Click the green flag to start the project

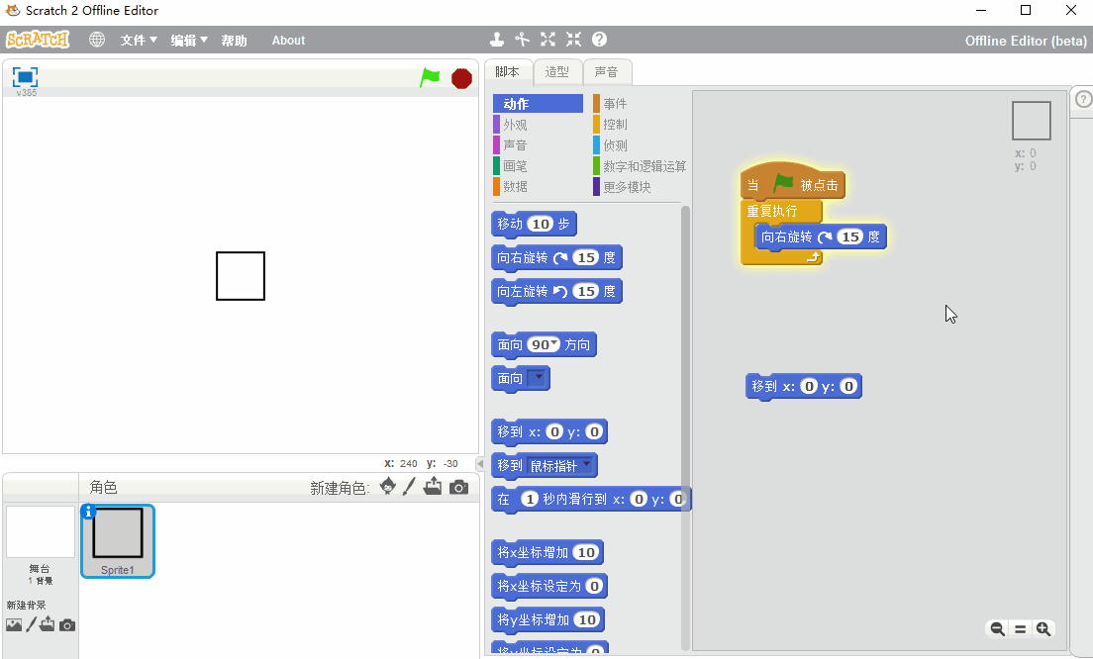tap(430, 77)
